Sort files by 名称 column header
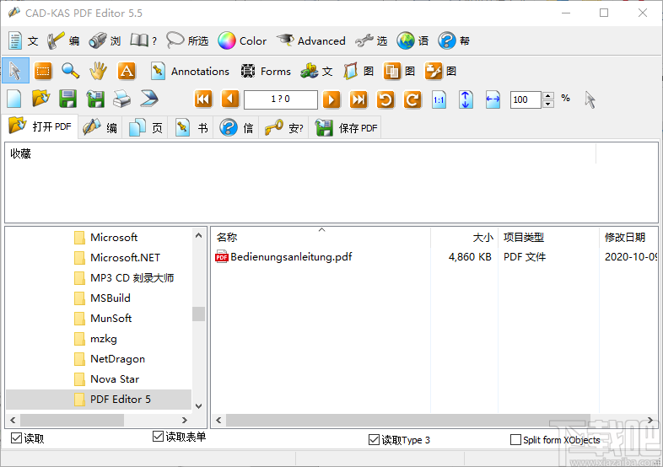The image size is (663, 467). (321, 237)
